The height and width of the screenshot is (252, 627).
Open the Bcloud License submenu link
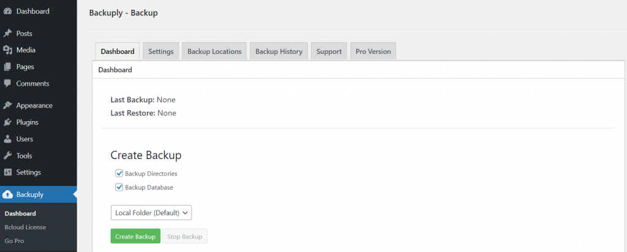(x=25, y=228)
